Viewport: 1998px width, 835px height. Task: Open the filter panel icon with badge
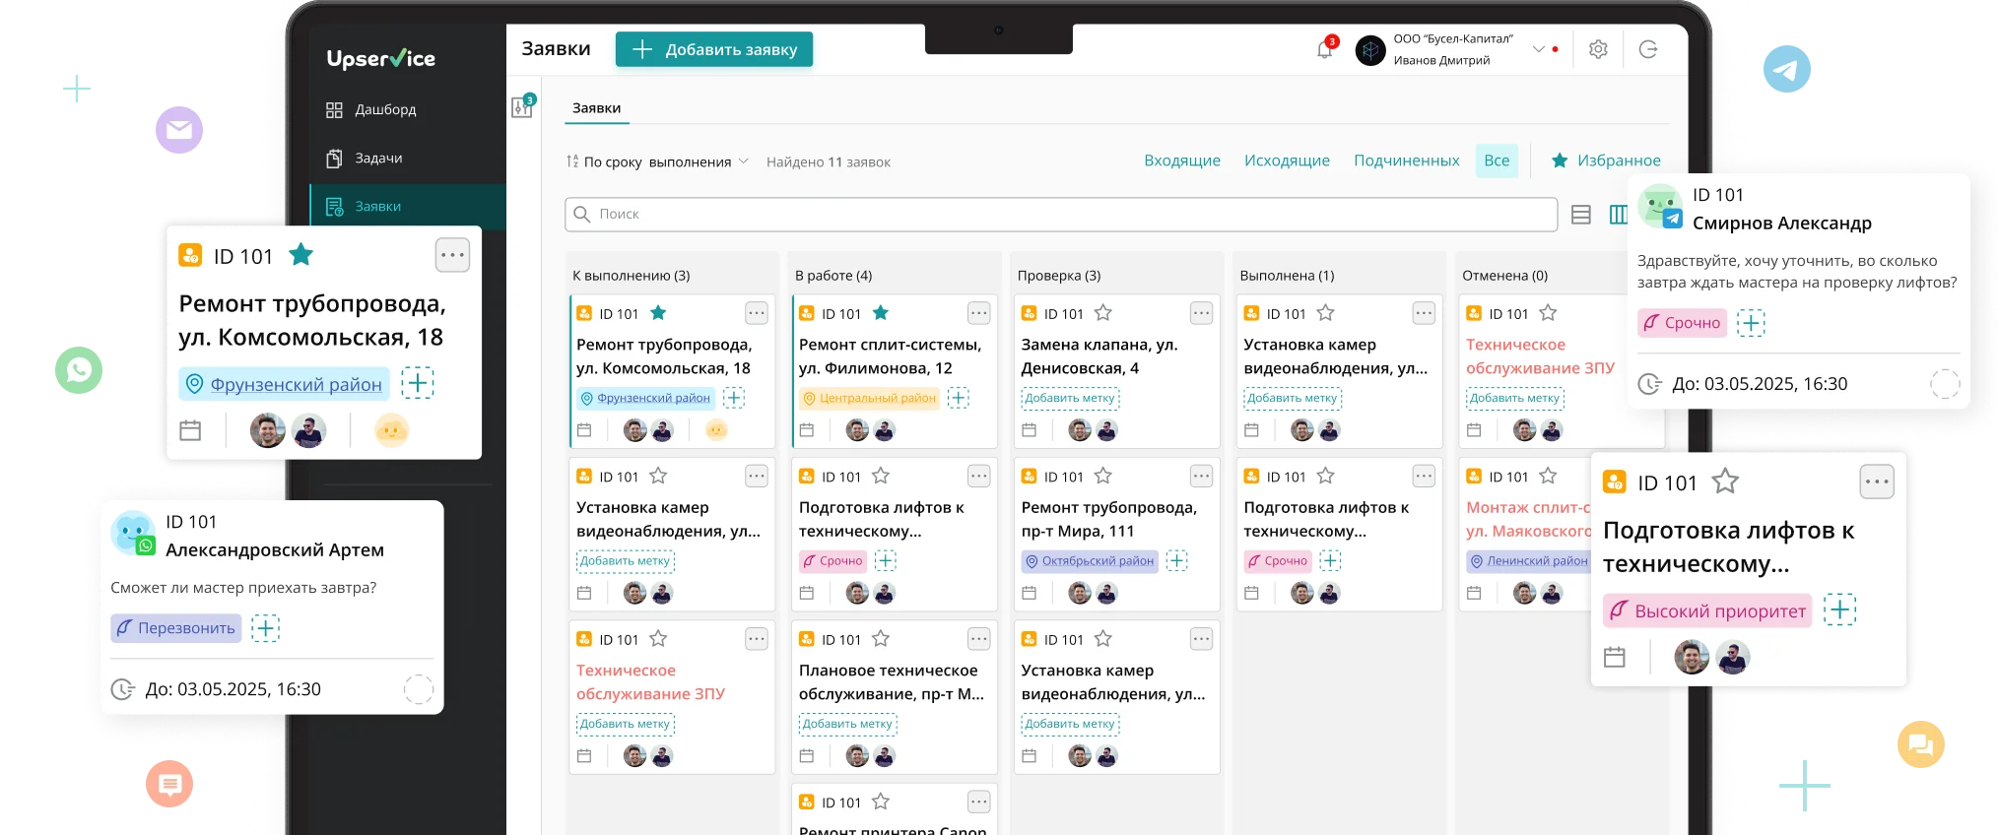pyautogui.click(x=522, y=106)
